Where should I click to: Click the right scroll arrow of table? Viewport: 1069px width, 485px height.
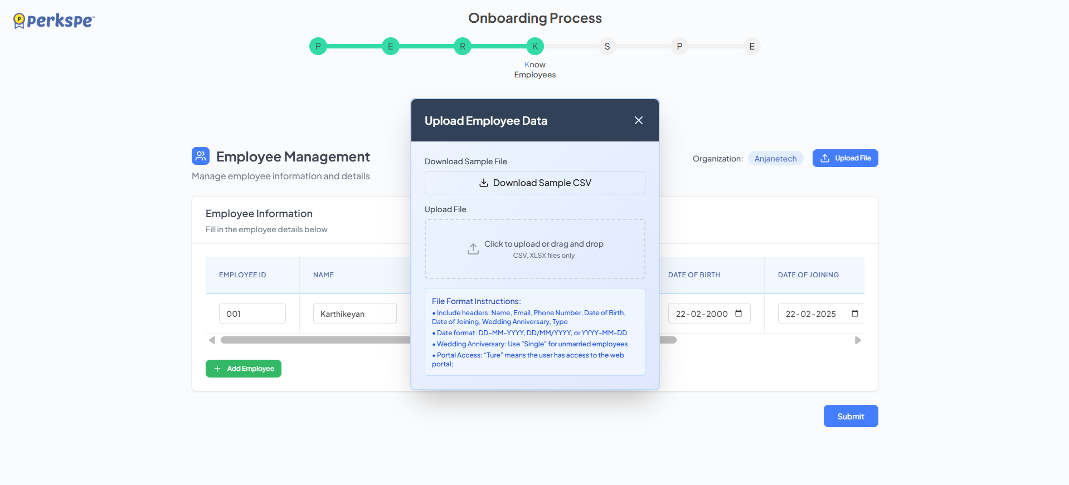point(858,340)
